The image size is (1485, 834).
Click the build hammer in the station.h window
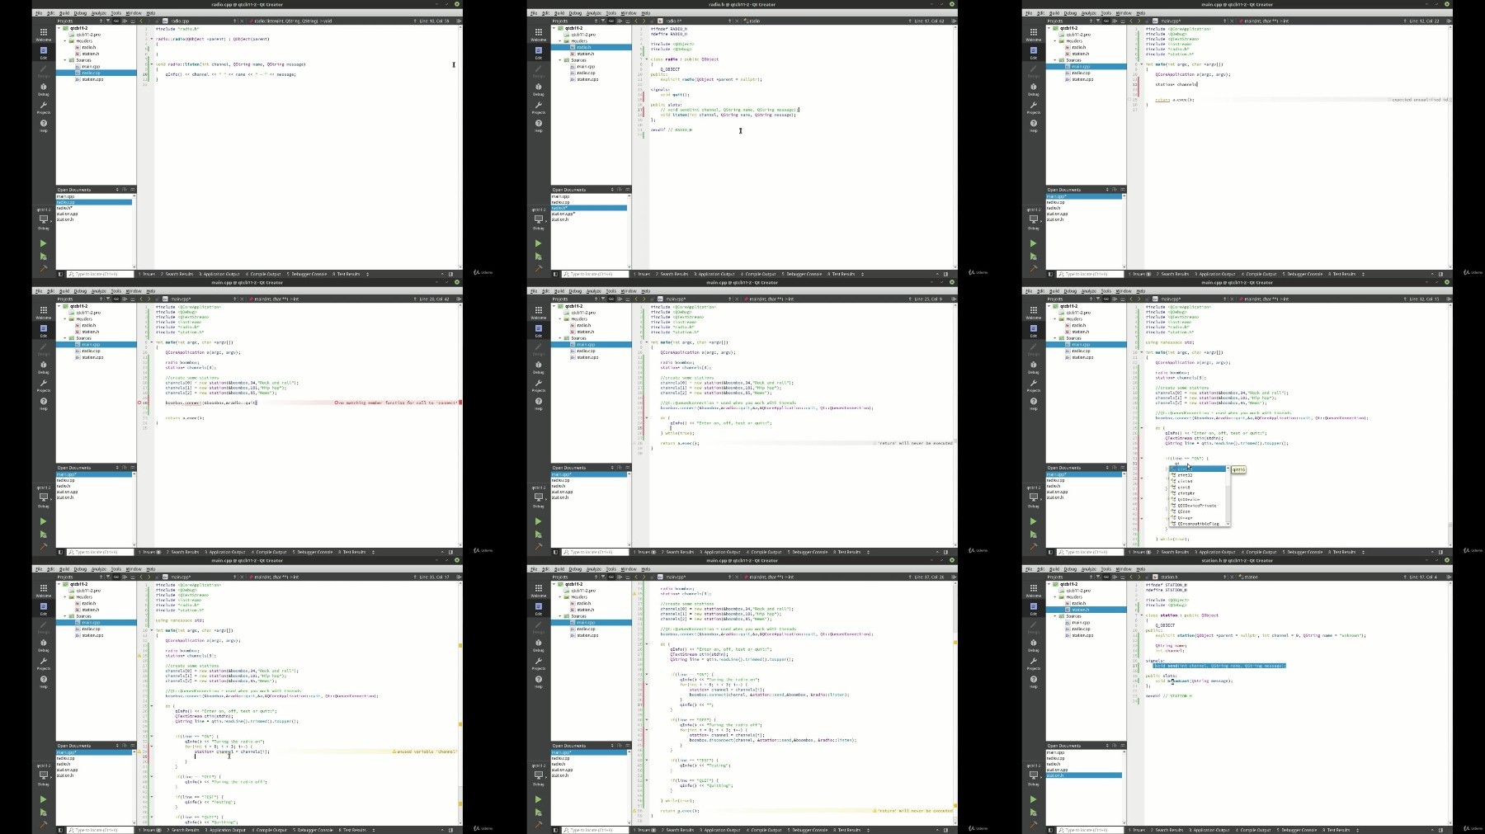click(x=1033, y=824)
